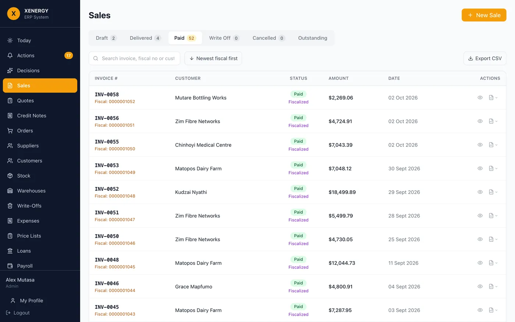Open Payroll in the sidebar
Viewport: 515px width, 322px height.
pos(40,266)
